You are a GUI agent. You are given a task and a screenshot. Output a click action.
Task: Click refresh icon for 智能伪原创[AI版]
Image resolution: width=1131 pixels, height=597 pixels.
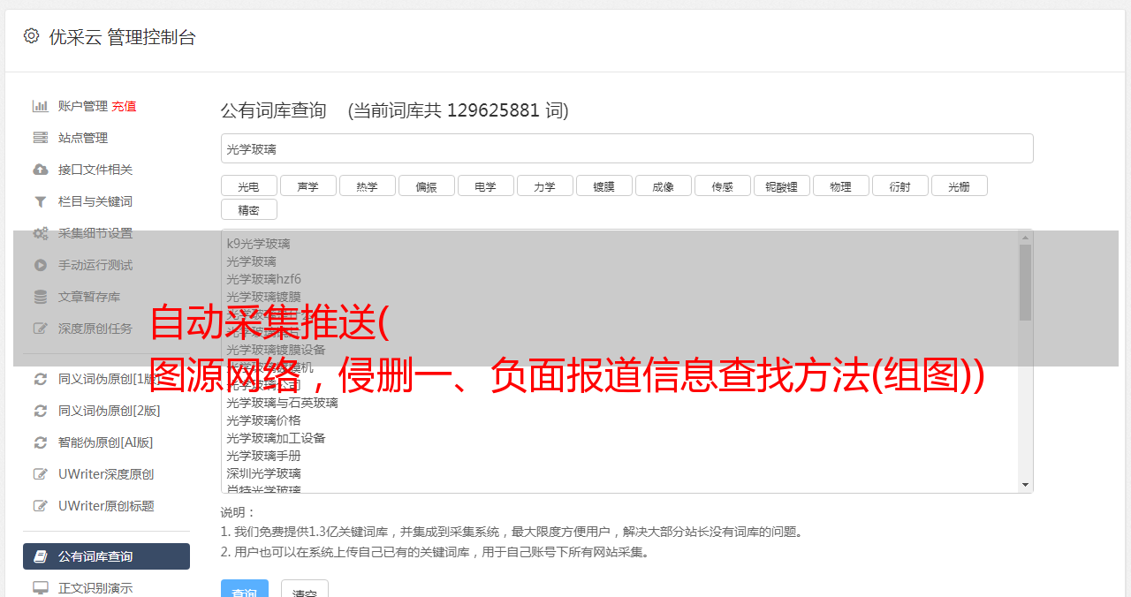point(40,442)
